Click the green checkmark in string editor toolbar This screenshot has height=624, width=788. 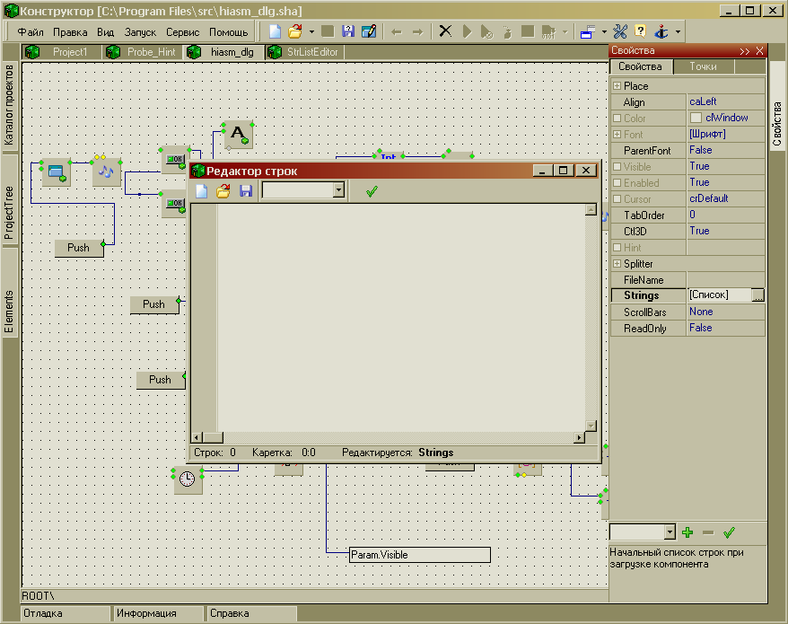pyautogui.click(x=372, y=190)
